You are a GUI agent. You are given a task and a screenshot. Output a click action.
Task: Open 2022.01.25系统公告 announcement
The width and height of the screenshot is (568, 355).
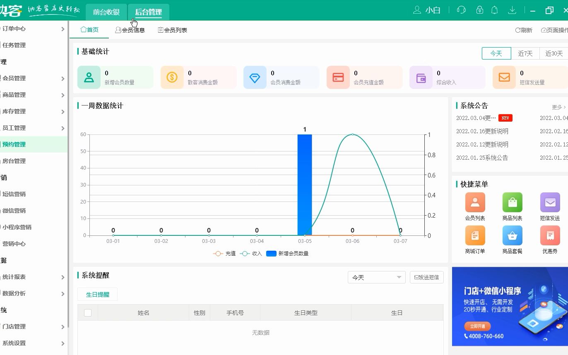tap(482, 158)
